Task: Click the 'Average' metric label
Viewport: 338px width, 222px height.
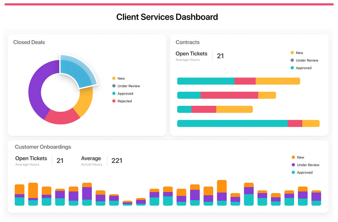Action: tap(91, 158)
